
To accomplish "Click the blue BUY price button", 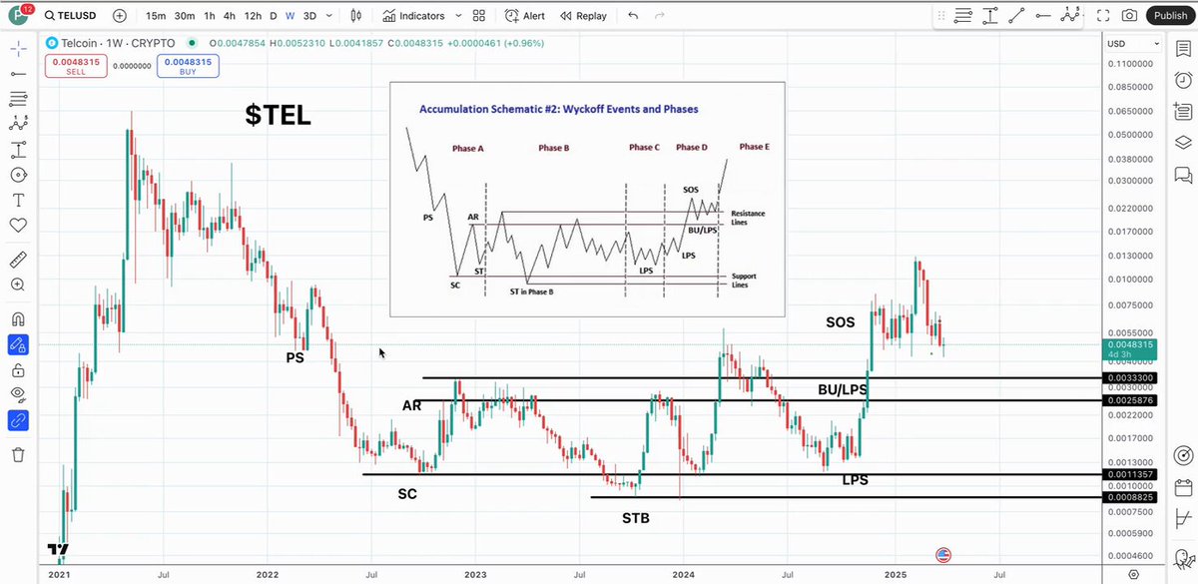I will click(187, 66).
